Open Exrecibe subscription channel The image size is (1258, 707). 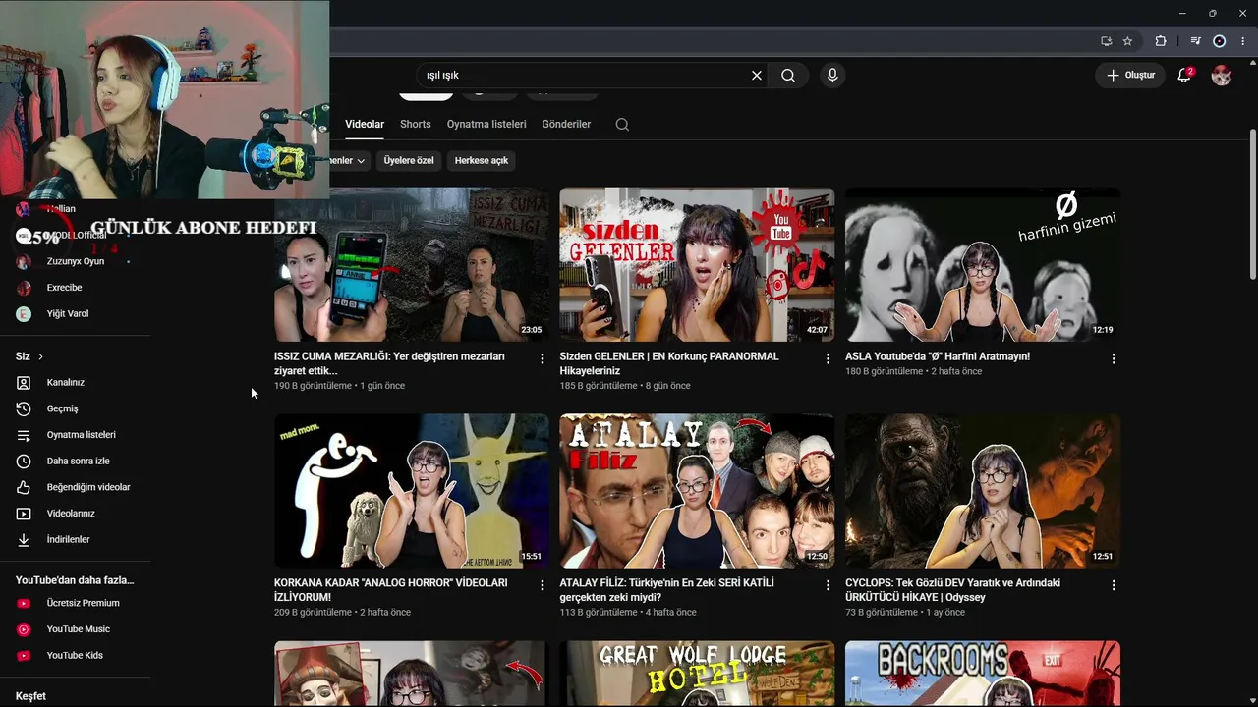click(x=65, y=288)
